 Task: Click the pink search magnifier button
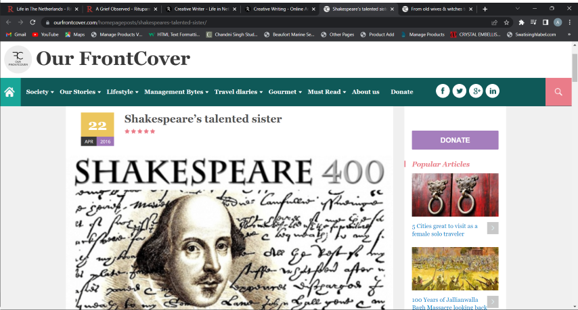558,92
